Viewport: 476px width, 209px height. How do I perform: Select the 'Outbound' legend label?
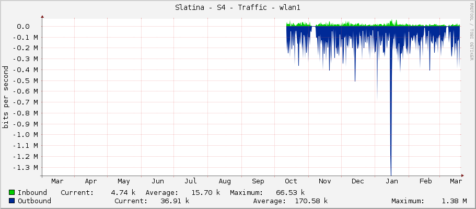coord(34,201)
